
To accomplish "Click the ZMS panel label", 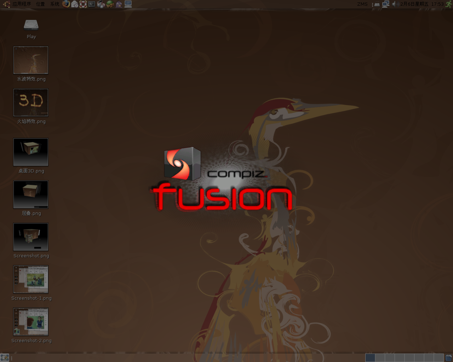I will 362,4.
